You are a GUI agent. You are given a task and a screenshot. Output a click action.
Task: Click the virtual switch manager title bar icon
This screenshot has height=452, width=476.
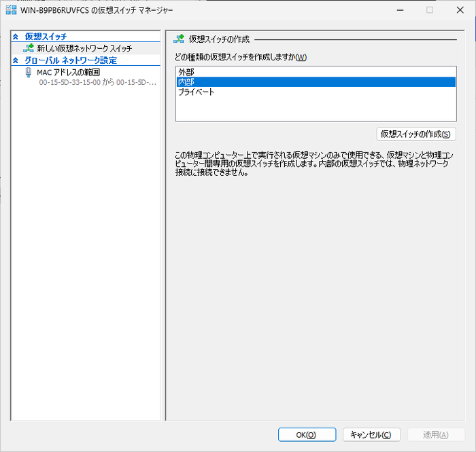tap(12, 10)
